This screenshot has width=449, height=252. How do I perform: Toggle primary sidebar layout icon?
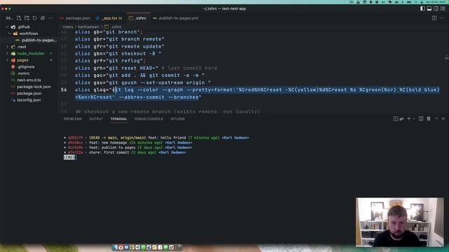point(422,8)
